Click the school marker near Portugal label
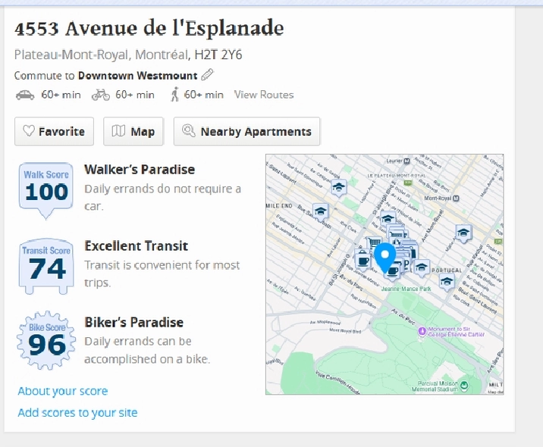 click(x=422, y=268)
